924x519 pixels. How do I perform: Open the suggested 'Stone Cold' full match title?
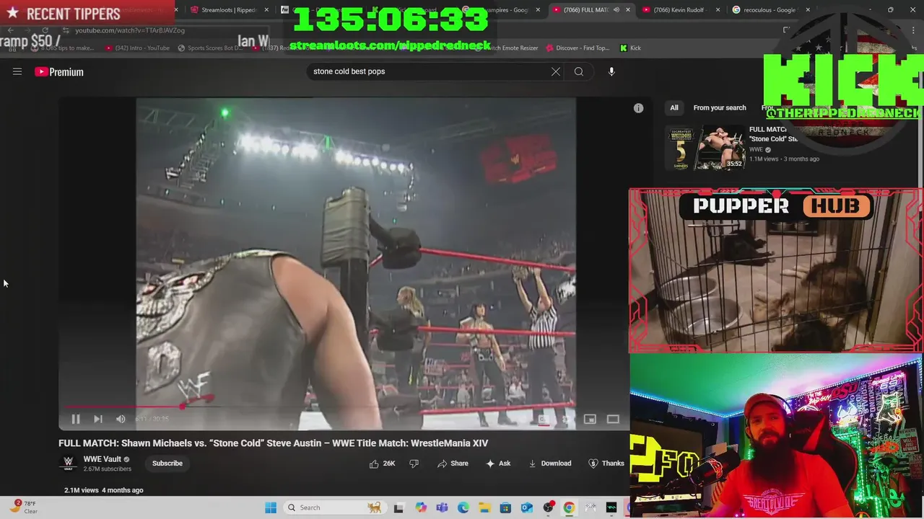pos(773,134)
